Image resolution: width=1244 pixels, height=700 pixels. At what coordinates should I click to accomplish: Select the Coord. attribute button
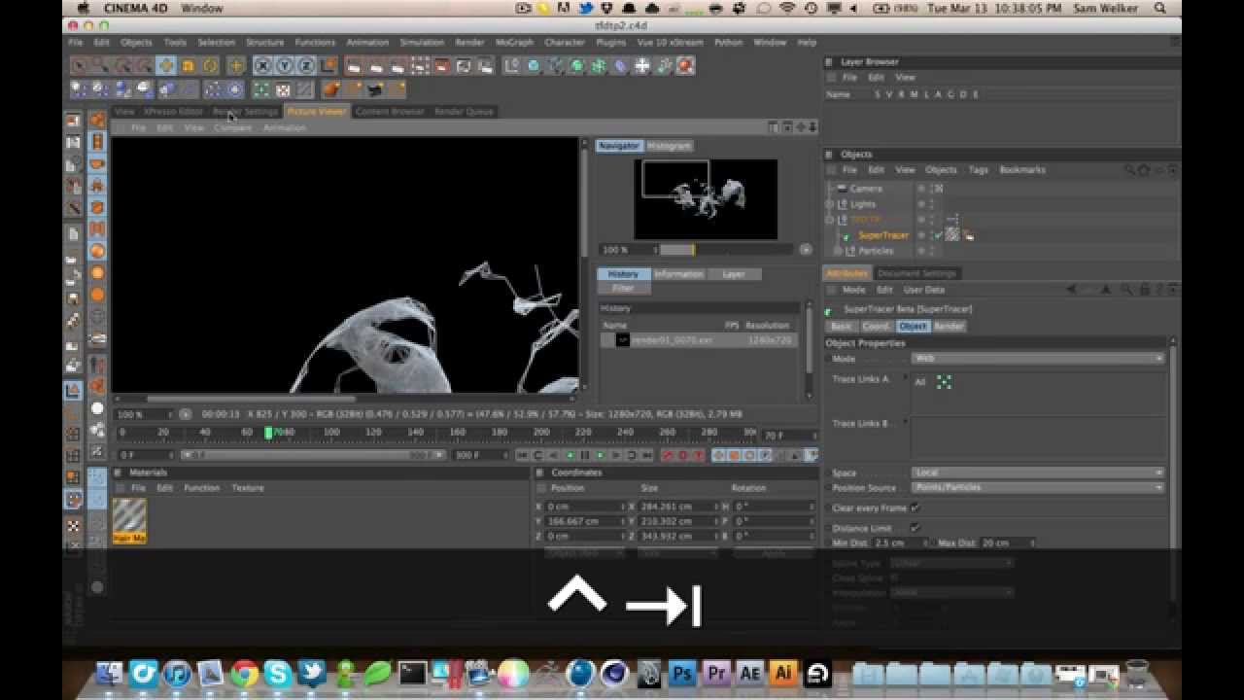(x=876, y=327)
